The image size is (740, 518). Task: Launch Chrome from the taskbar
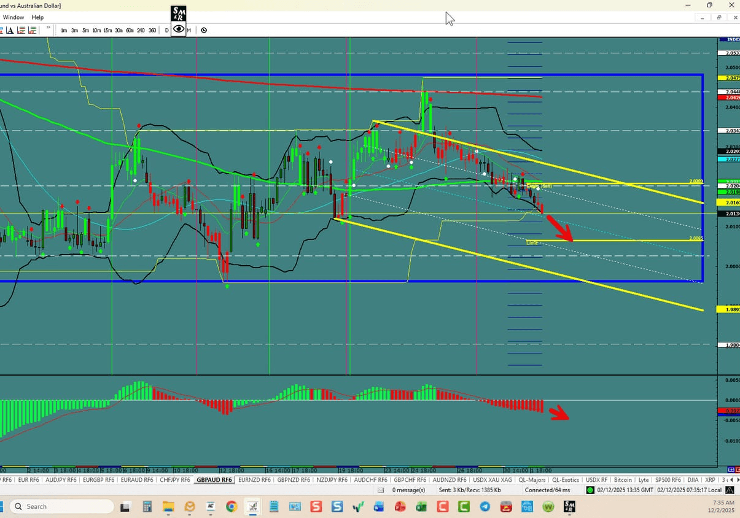231,506
